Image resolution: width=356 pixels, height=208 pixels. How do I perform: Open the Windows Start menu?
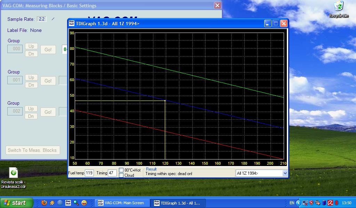[x=16, y=203]
